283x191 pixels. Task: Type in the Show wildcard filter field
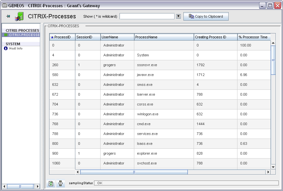click(x=147, y=16)
